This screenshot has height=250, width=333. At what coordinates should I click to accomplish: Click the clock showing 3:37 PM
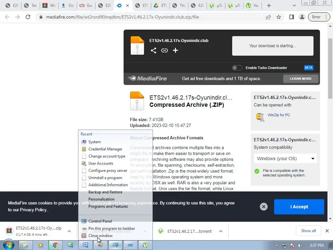pyautogui.click(x=316, y=245)
